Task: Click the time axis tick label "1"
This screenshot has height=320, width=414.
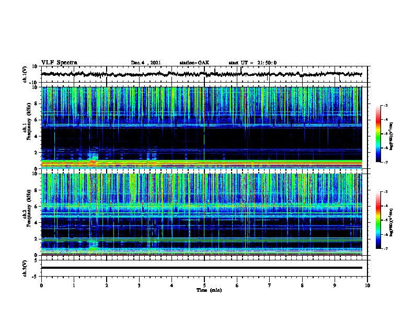Action: pyautogui.click(x=74, y=285)
